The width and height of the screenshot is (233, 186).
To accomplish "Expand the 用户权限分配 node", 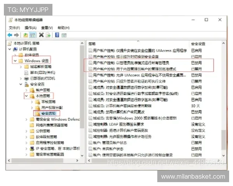I will click(x=32, y=108).
